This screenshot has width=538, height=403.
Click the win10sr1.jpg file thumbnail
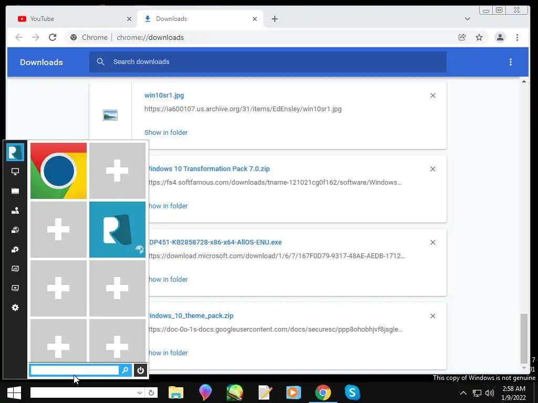click(x=110, y=115)
